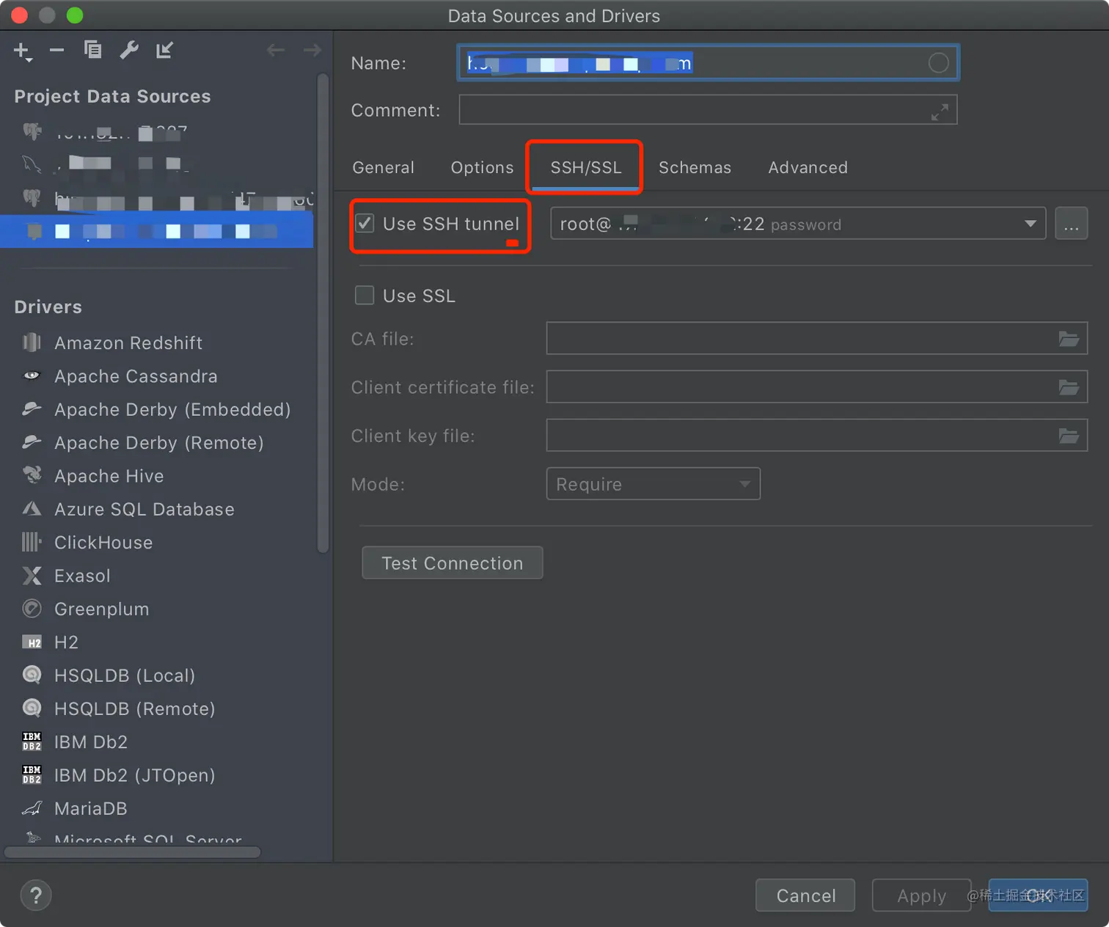This screenshot has width=1109, height=927.
Task: Select HSQLDB (Local) driver
Action: coord(125,675)
